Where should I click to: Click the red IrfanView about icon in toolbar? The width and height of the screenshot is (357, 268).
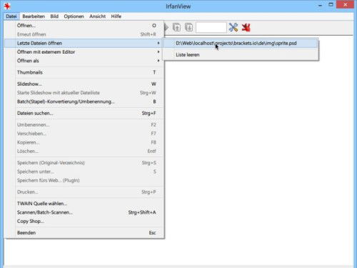(246, 27)
